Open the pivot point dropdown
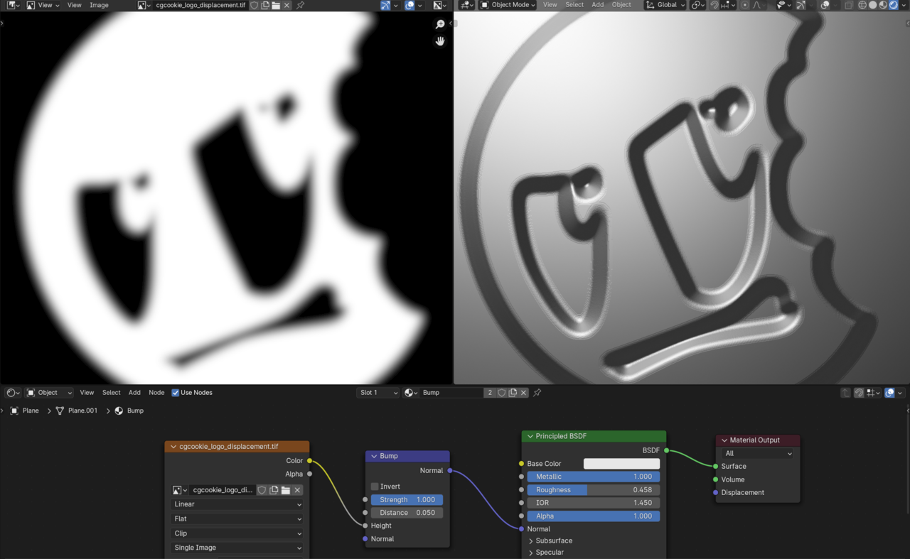 [697, 5]
